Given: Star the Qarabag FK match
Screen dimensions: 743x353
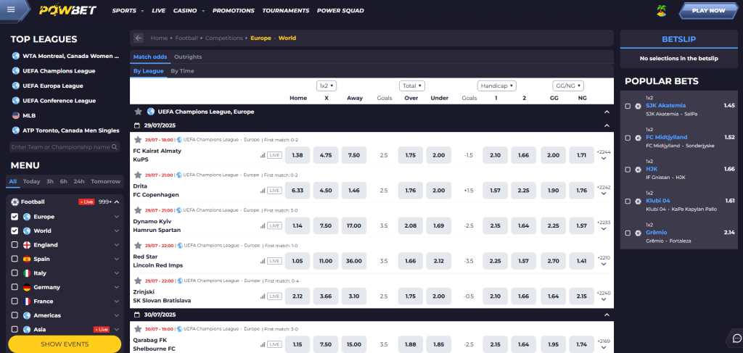Looking at the screenshot, I should click(138, 329).
